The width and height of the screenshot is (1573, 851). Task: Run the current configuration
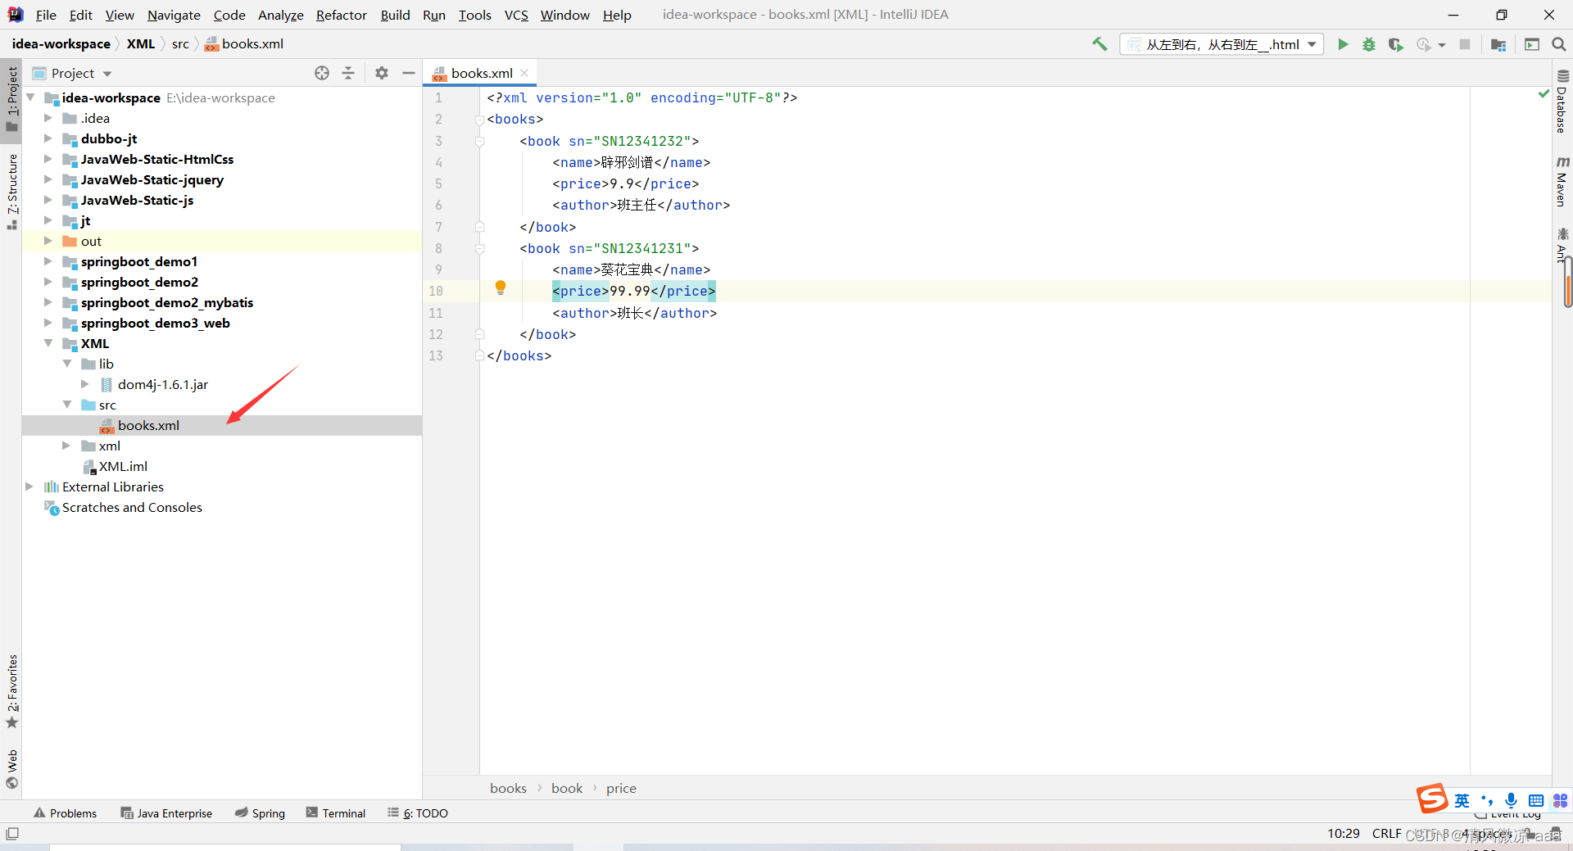pyautogui.click(x=1343, y=44)
